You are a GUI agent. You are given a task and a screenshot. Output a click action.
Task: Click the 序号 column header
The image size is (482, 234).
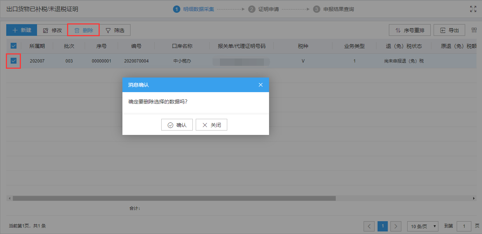[x=102, y=46]
